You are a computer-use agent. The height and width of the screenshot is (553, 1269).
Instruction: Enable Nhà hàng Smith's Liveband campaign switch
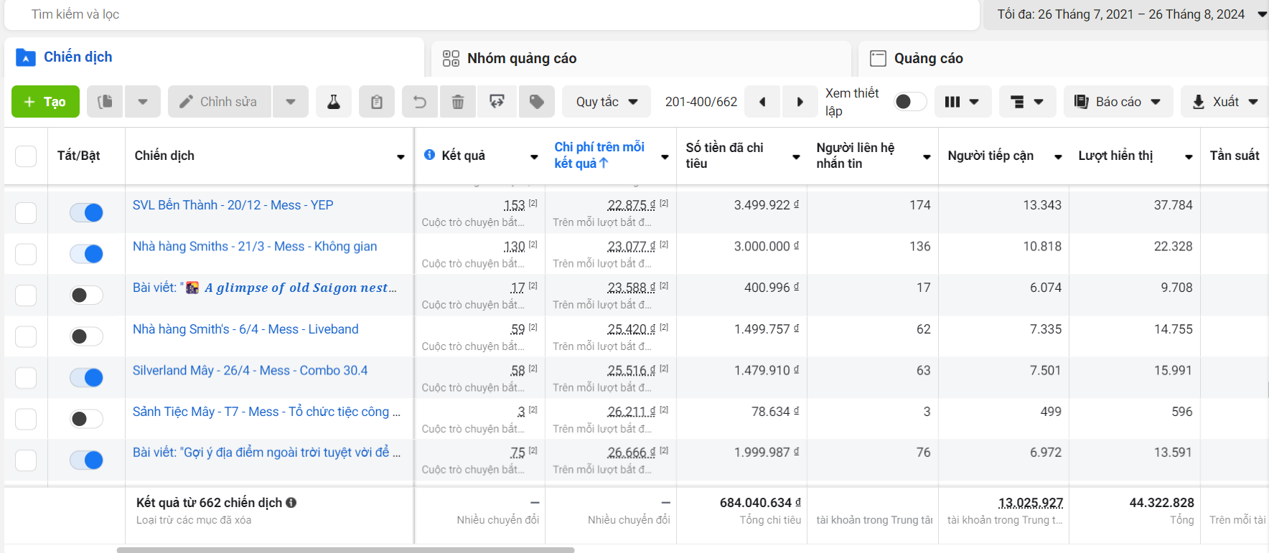pyautogui.click(x=86, y=336)
